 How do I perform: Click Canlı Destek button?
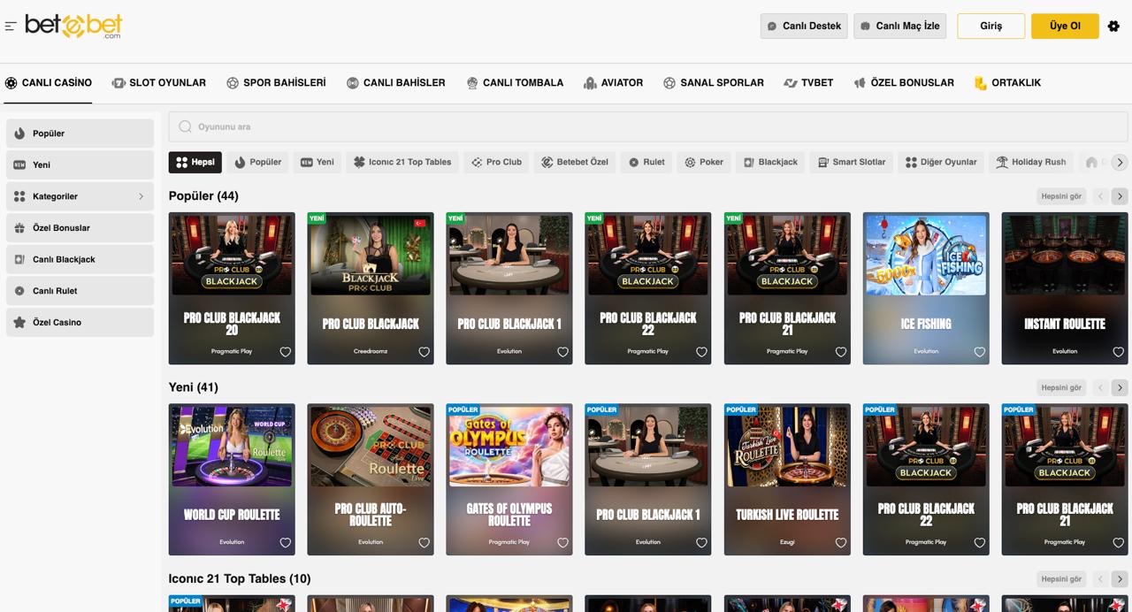[804, 26]
